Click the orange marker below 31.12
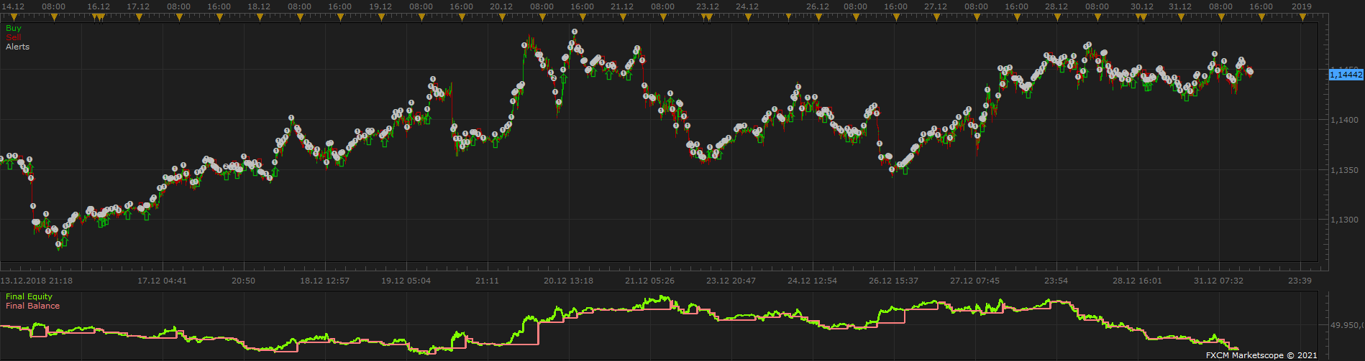Image resolution: width=1365 pixels, height=361 pixels. click(x=1180, y=18)
